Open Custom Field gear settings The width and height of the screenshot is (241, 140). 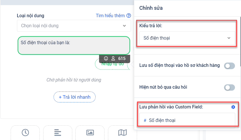233,107
